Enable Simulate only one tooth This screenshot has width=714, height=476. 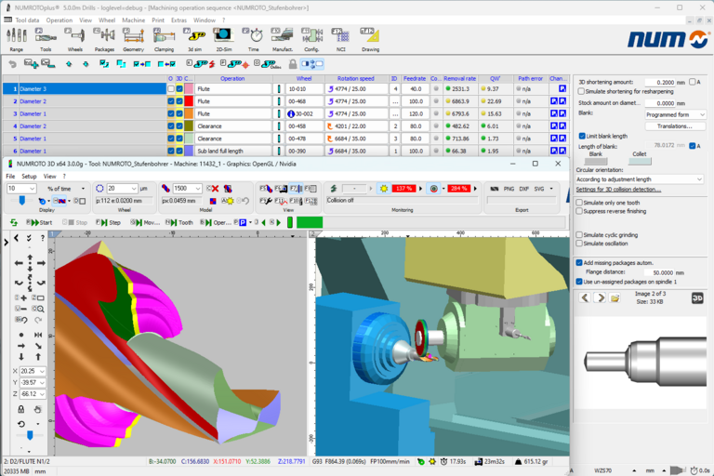pyautogui.click(x=579, y=202)
